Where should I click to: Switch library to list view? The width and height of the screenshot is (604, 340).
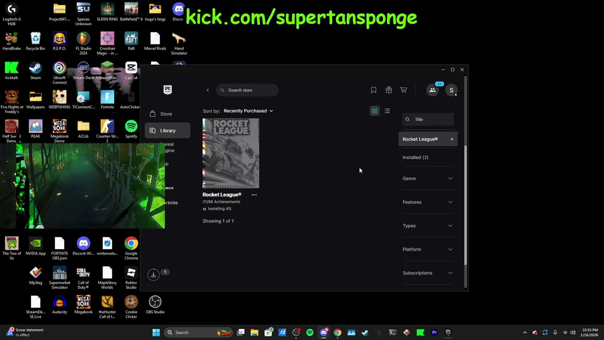[x=387, y=111]
